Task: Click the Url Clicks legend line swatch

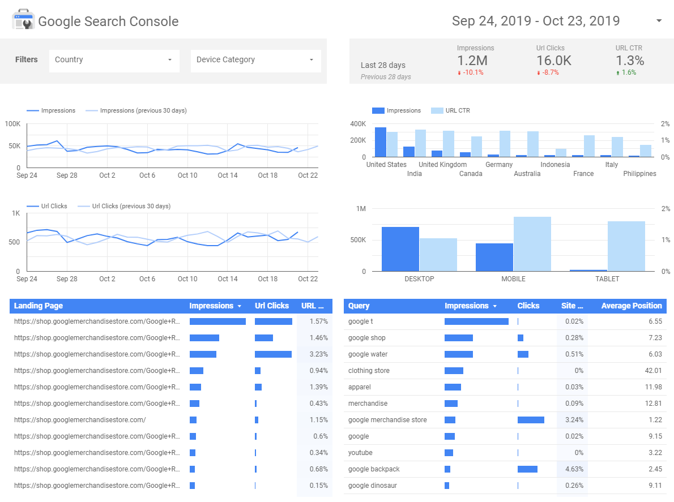Action: point(33,207)
